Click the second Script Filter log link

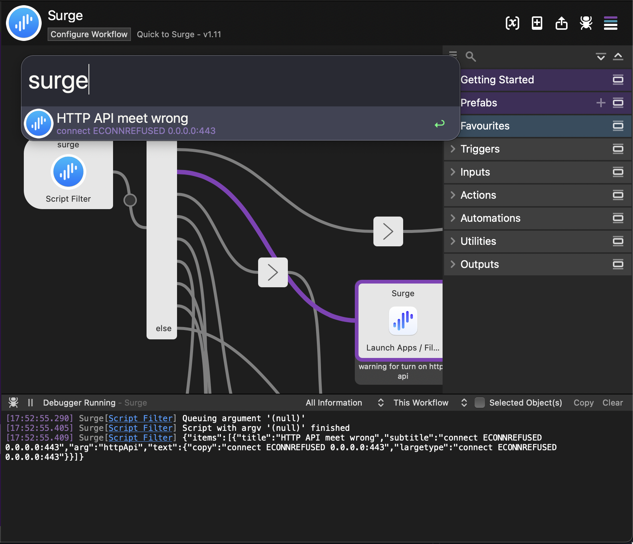pos(141,428)
